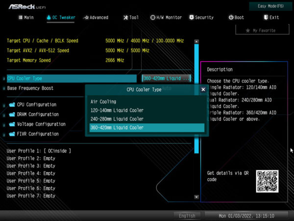This screenshot has width=294, height=221.
Task: Open the CPU Cooler Type value dropdown
Action: 166,79
